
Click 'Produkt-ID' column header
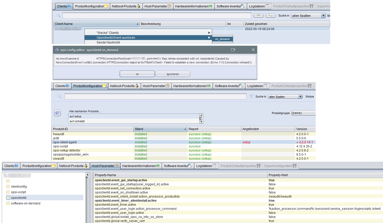(93, 129)
